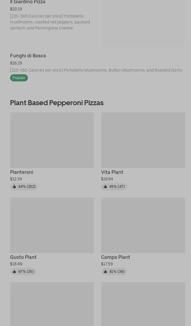Pick the Campo Plant item name
Viewport: 191px width, 326px height.
(x=116, y=257)
